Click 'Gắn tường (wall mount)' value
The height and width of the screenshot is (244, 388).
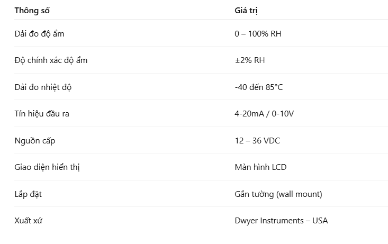point(278,194)
